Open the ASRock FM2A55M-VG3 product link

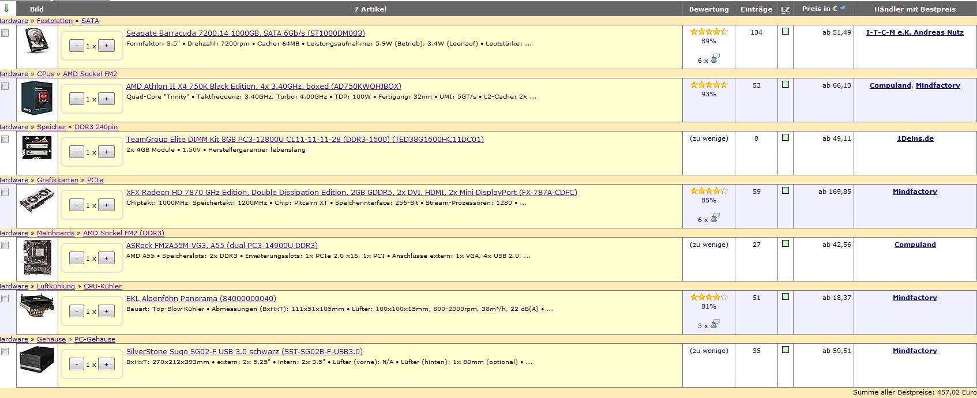click(x=222, y=246)
